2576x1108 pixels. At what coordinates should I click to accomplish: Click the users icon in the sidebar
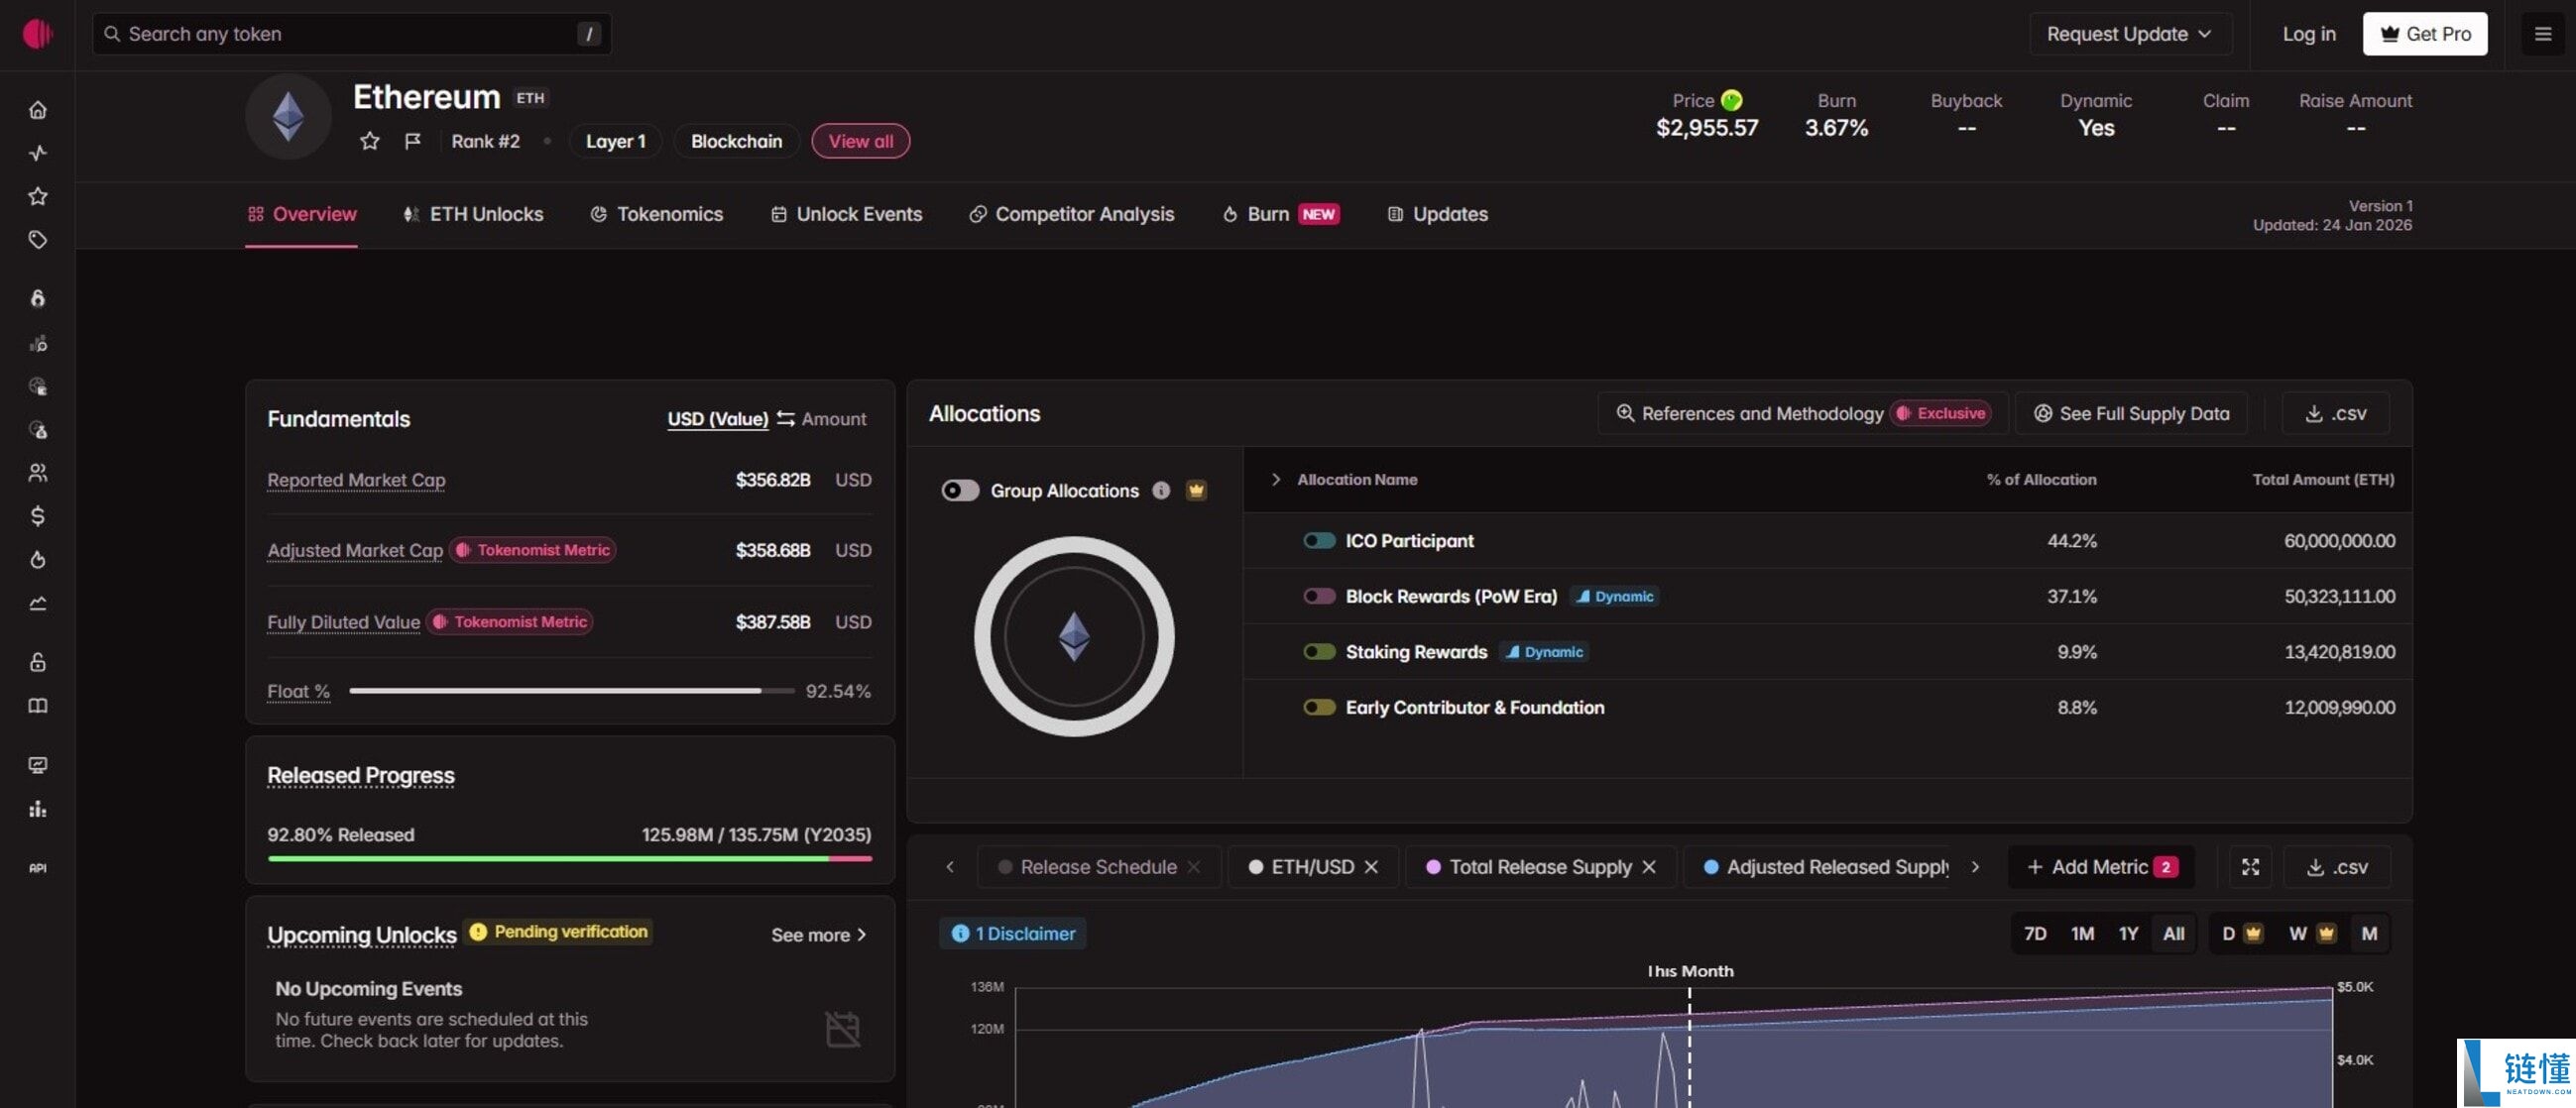[x=37, y=473]
